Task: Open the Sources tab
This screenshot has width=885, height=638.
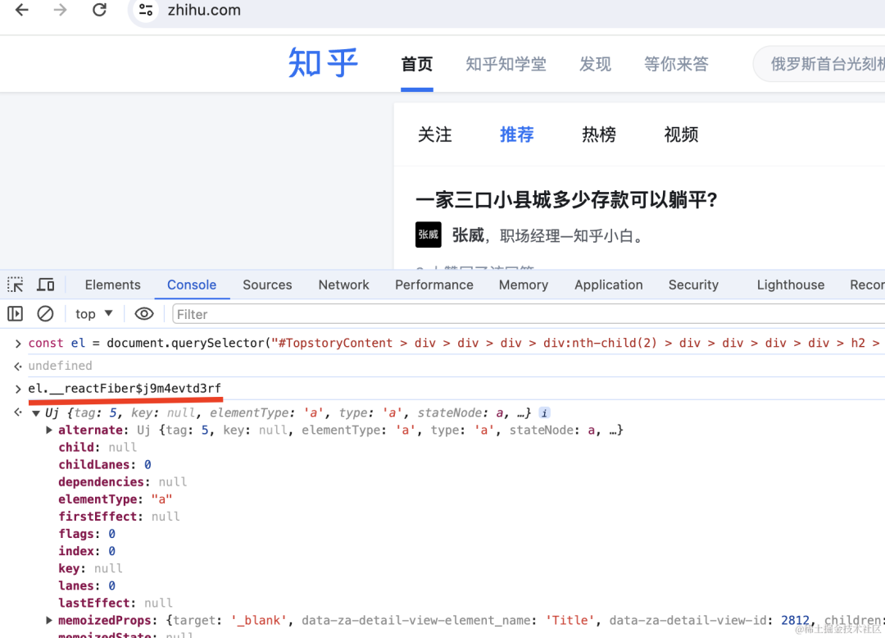Action: click(267, 285)
